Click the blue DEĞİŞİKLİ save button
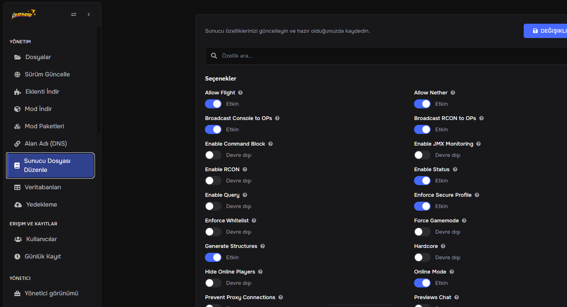Screen dimensions: 567x307 tap(545, 31)
